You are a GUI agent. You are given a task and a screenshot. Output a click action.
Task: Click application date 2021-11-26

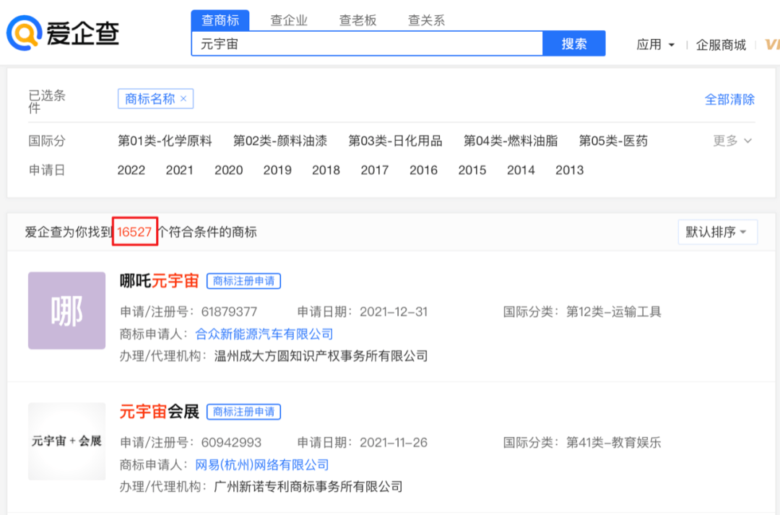394,443
